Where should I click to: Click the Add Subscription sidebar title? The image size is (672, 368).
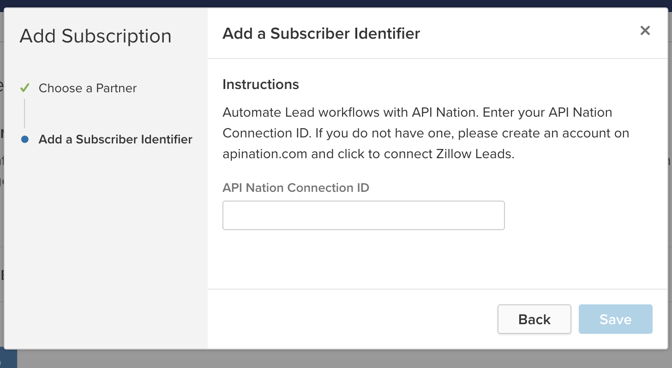tap(96, 36)
